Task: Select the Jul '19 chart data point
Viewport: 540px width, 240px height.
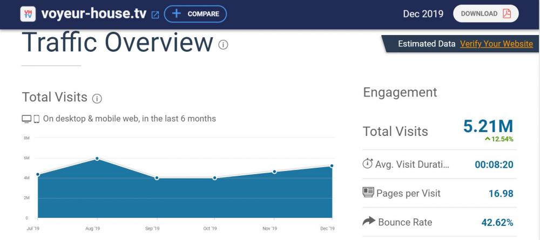Action: coord(38,174)
